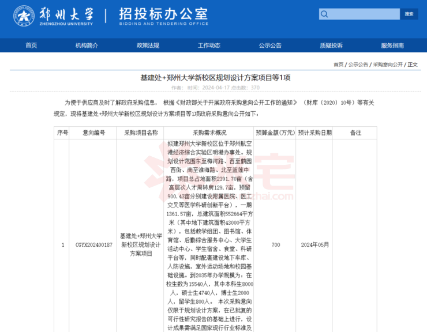Click 首页 in the breadcrumb trail
The image size is (427, 332).
339,65
